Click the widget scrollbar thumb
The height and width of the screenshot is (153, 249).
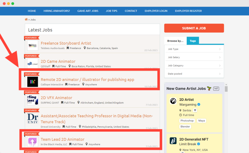(x=226, y=89)
